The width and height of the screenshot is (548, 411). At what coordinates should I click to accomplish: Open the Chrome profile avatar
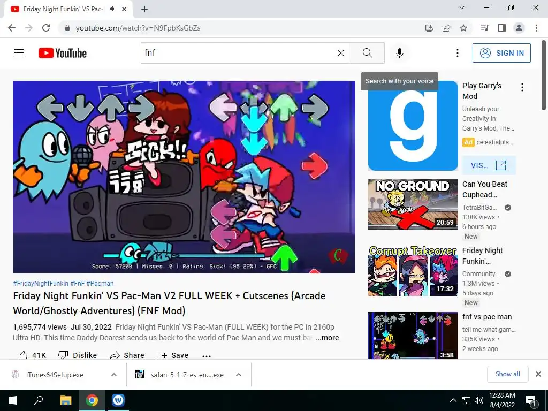pyautogui.click(x=519, y=28)
